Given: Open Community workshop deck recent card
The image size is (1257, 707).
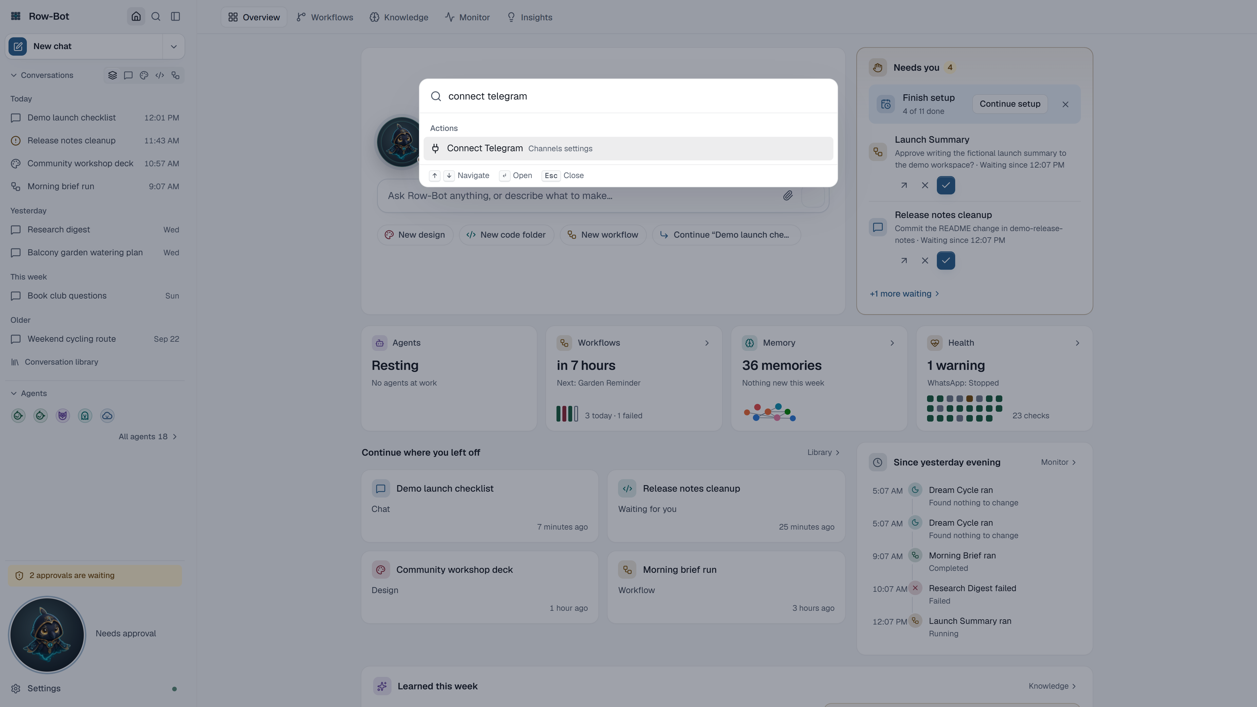Looking at the screenshot, I should click(x=480, y=588).
